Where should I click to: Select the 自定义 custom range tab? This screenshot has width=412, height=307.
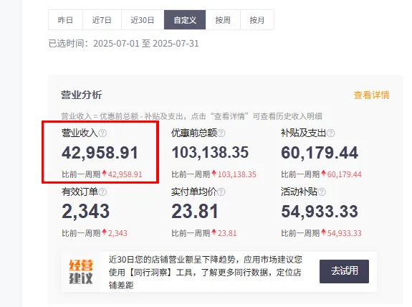click(x=185, y=20)
